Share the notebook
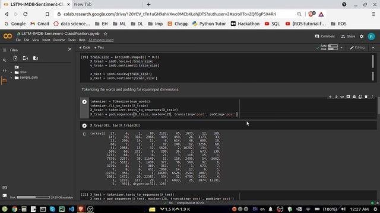The image size is (380, 213). [348, 37]
